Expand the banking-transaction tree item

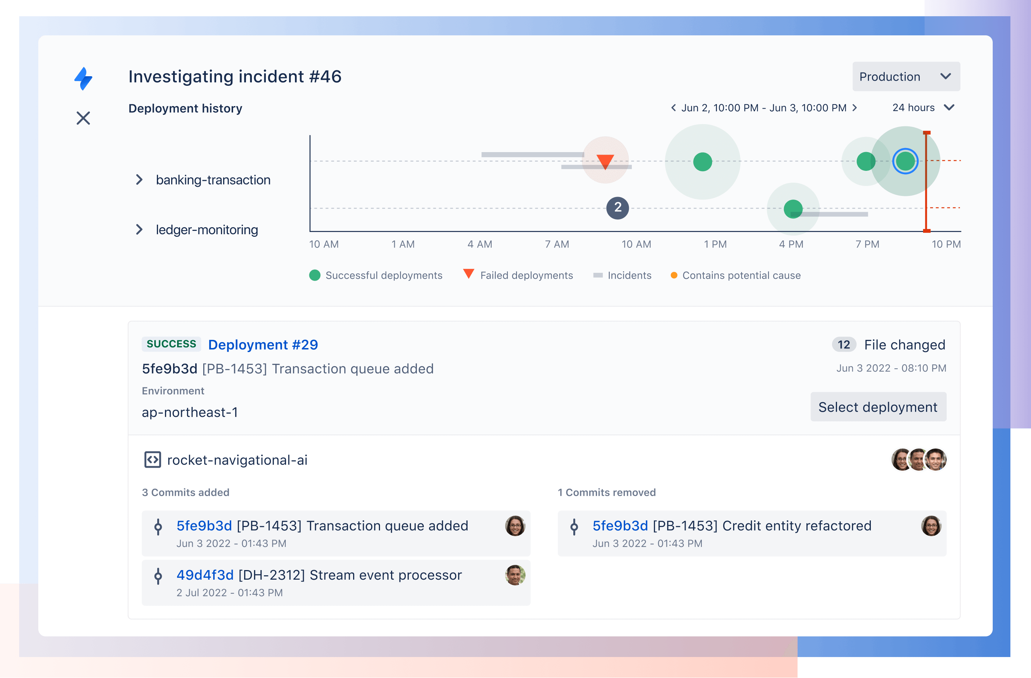(x=141, y=179)
